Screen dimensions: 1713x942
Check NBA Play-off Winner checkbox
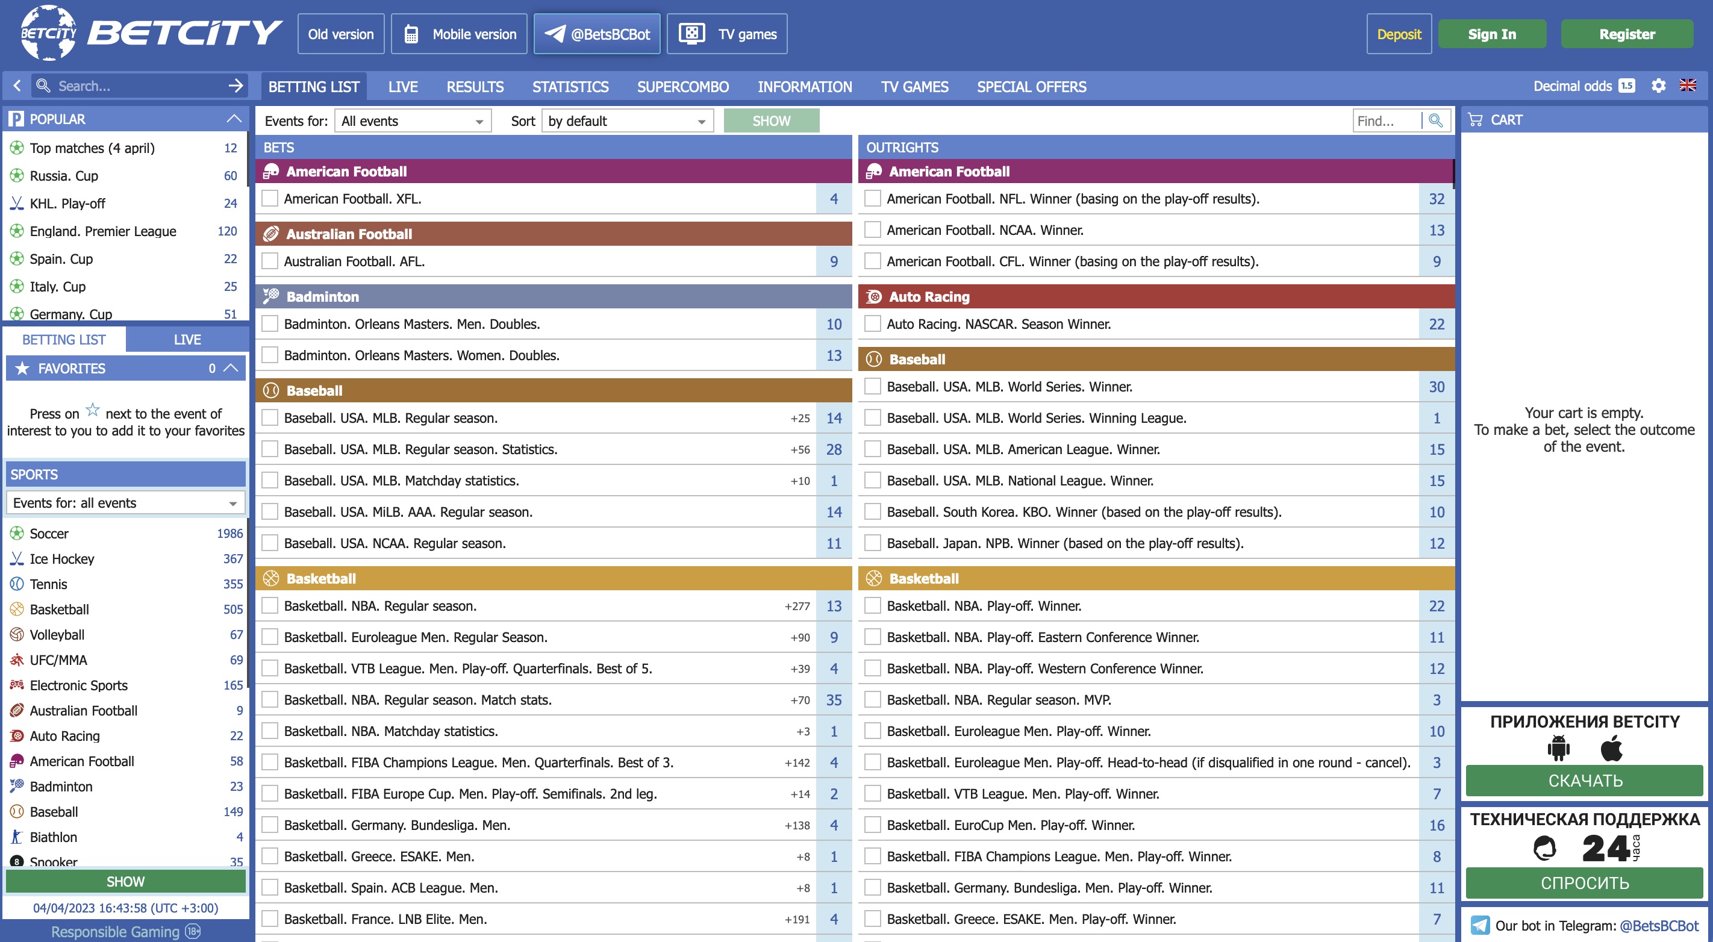point(872,605)
